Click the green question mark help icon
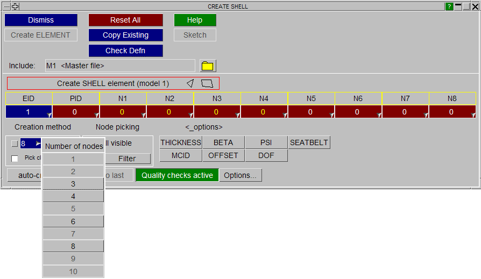The image size is (481, 279). (x=449, y=6)
